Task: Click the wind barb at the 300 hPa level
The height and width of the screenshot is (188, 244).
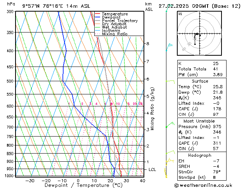Action: click(167, 9)
